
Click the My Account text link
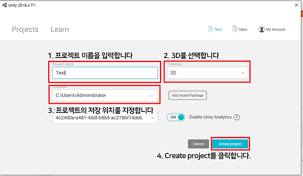point(276,29)
